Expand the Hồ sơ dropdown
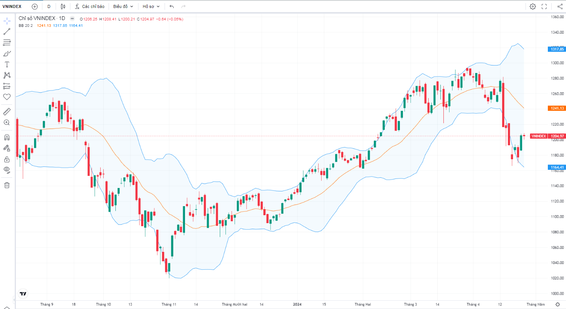This screenshot has height=309, width=566. (151, 6)
